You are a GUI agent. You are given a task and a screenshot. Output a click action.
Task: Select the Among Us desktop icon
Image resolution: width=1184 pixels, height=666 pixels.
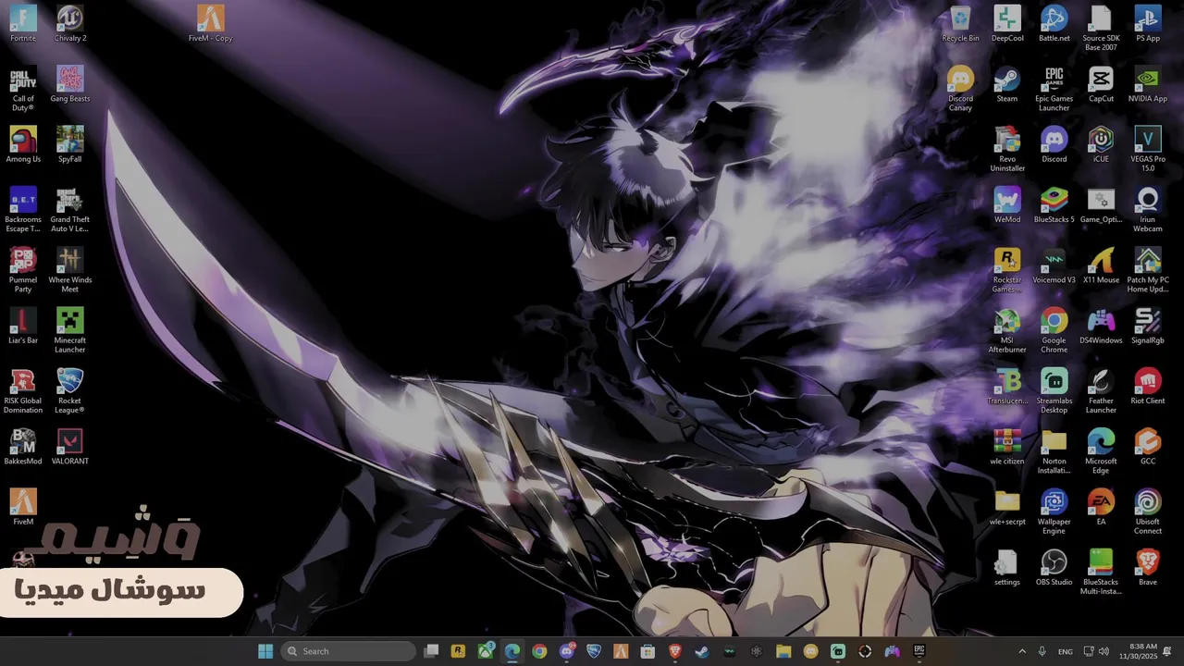point(23,144)
